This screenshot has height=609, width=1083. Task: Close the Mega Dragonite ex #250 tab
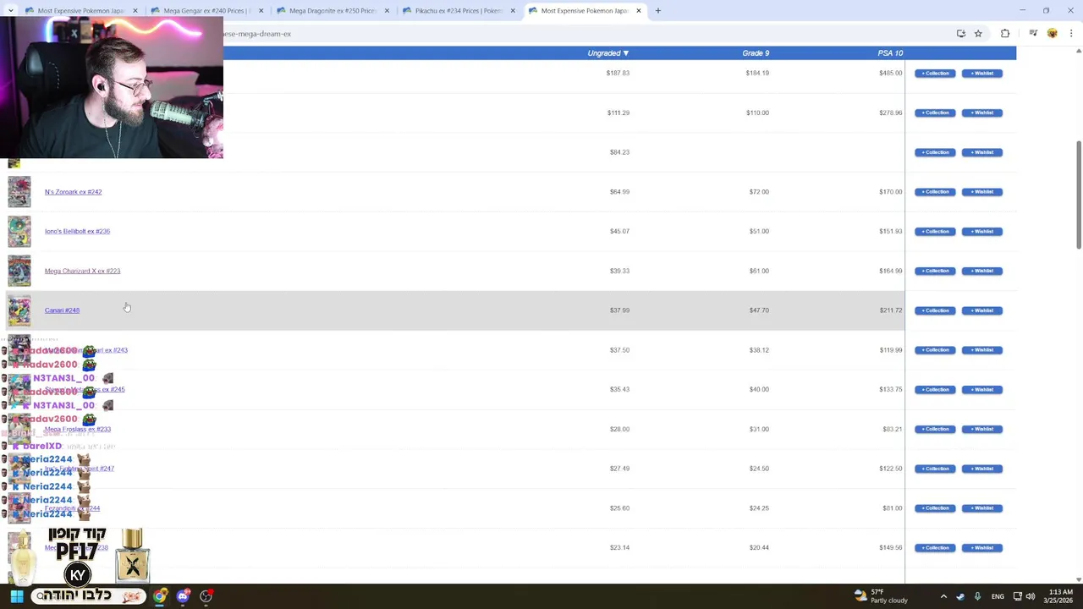click(x=387, y=11)
